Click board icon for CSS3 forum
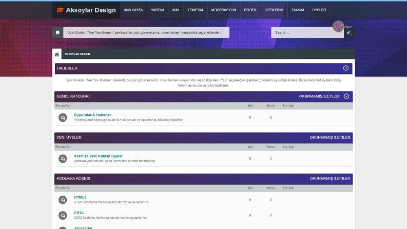This screenshot has width=407, height=229. coord(63,215)
